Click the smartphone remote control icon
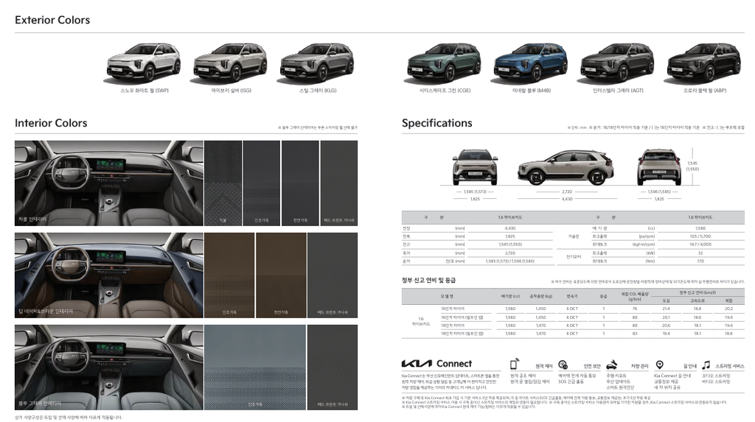Viewport: 755px width, 422px height. [514, 365]
